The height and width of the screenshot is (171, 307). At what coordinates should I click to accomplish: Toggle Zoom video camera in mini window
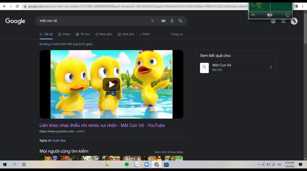click(270, 15)
